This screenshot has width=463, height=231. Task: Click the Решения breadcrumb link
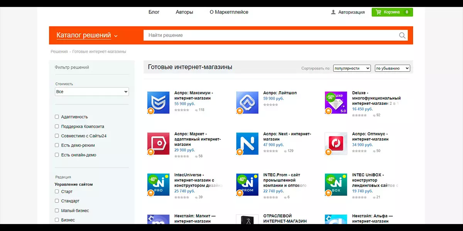click(x=59, y=52)
